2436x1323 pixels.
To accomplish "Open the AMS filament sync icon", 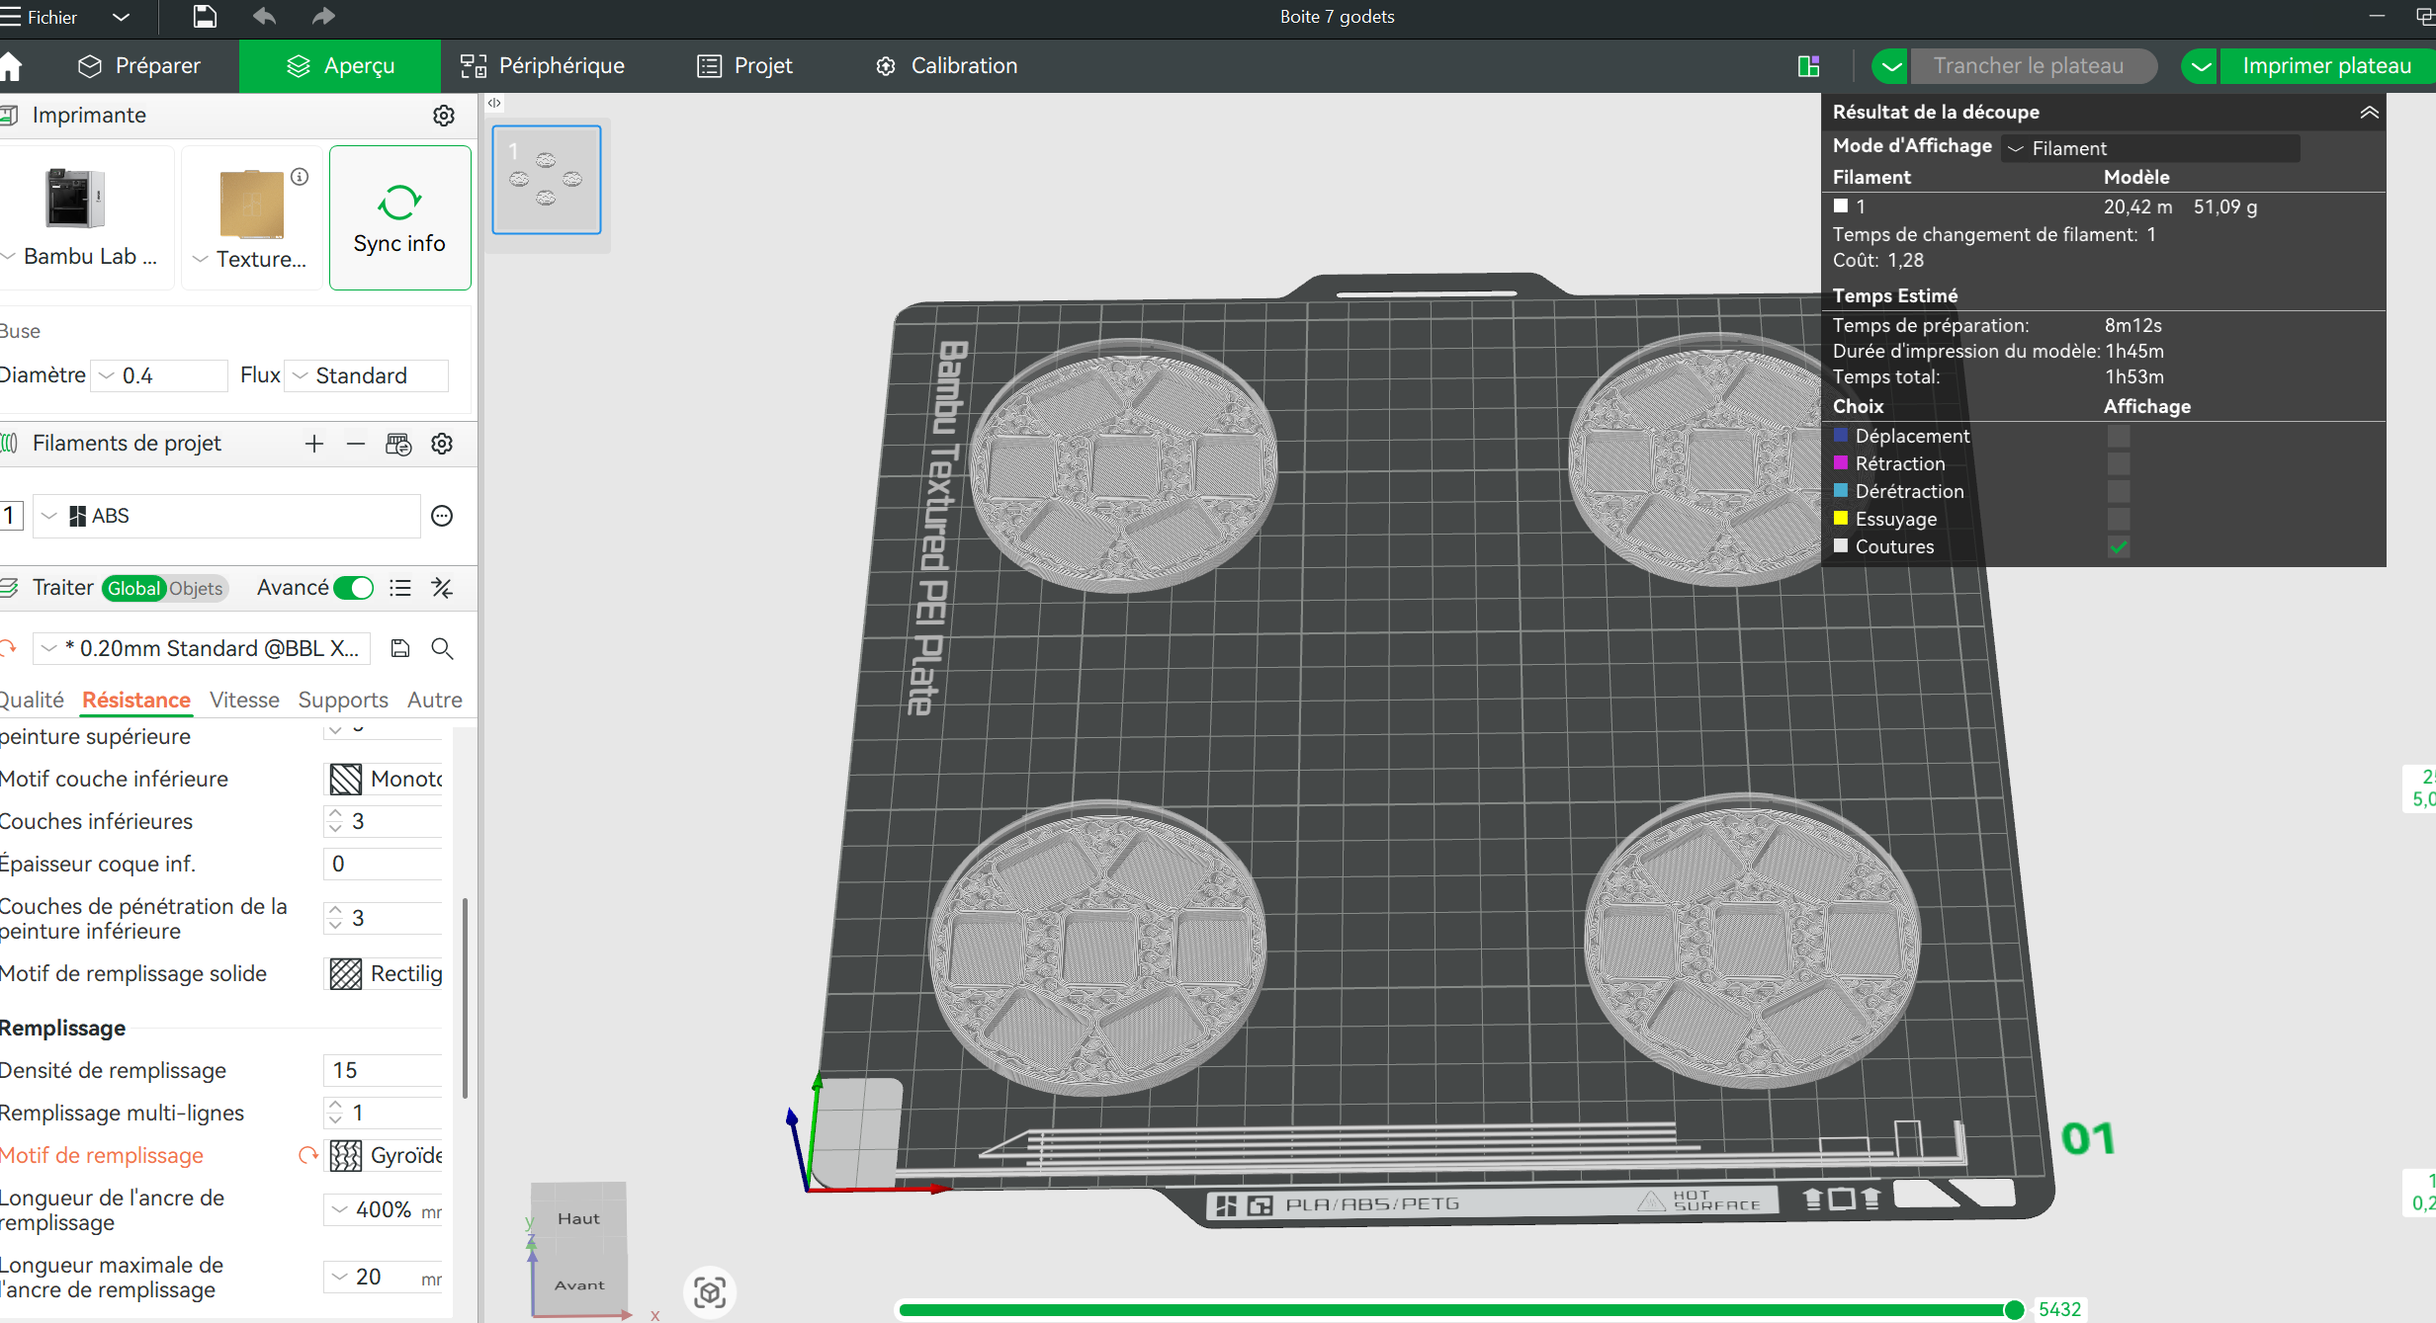I will tap(398, 444).
